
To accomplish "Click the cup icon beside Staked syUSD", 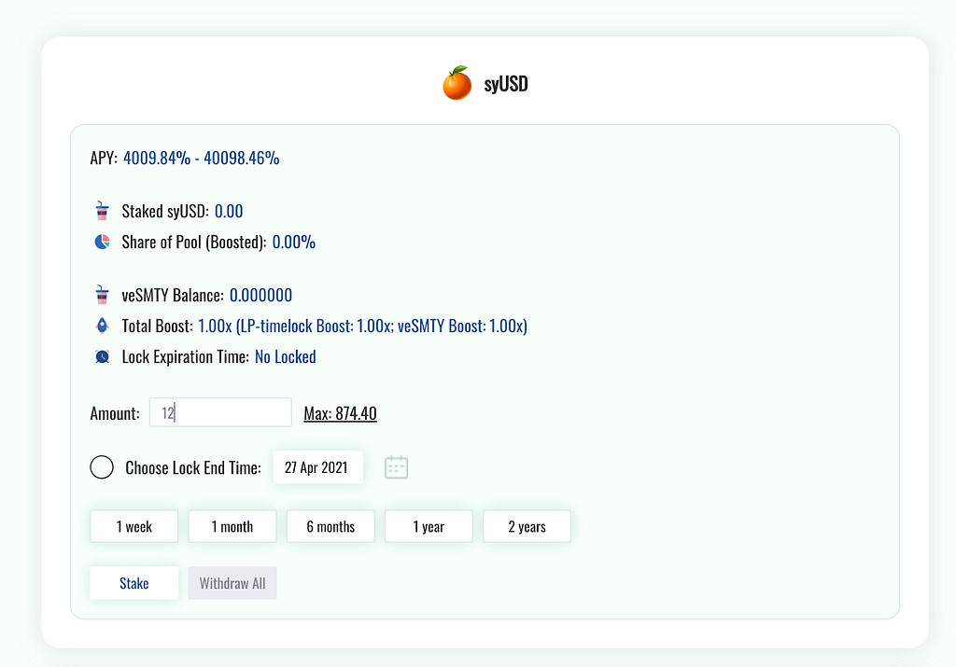I will [102, 211].
